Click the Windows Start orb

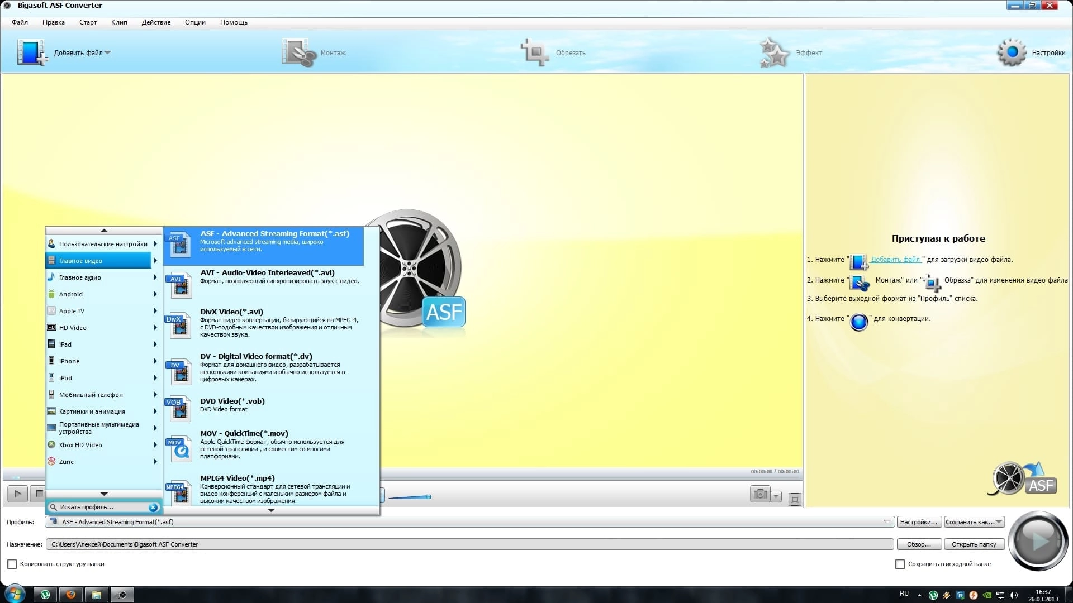pyautogui.click(x=14, y=594)
